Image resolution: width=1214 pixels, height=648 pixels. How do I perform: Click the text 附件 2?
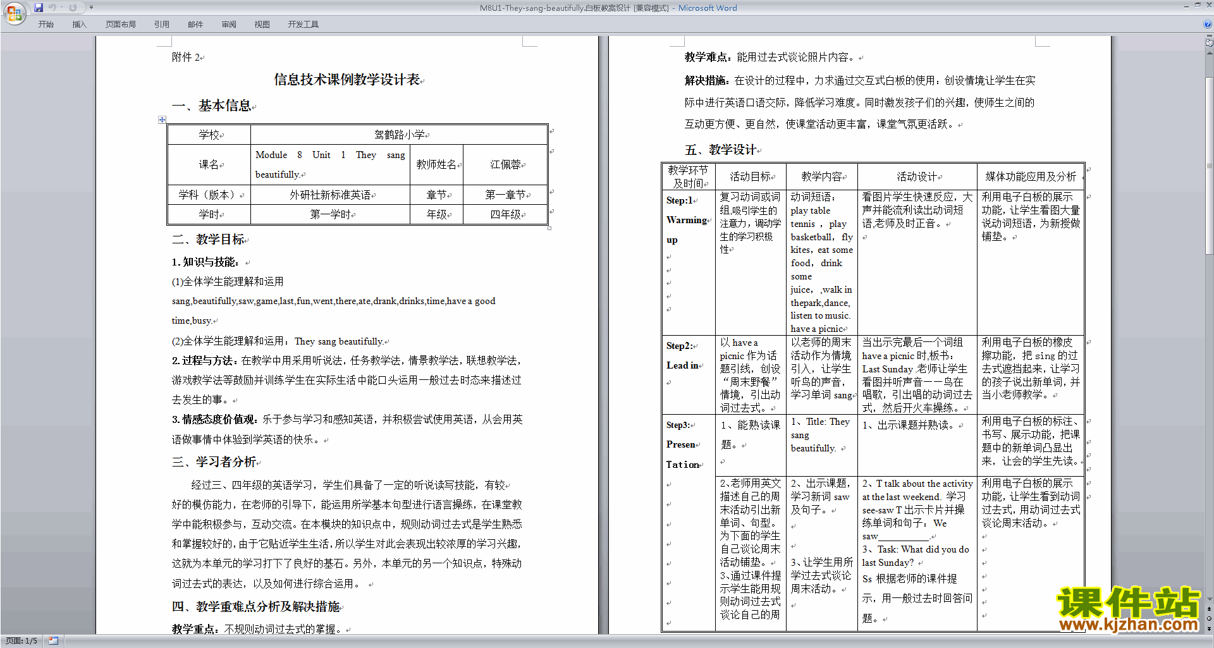(x=186, y=57)
